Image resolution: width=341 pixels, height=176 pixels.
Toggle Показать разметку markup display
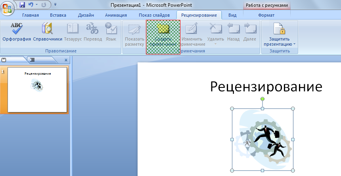click(135, 35)
